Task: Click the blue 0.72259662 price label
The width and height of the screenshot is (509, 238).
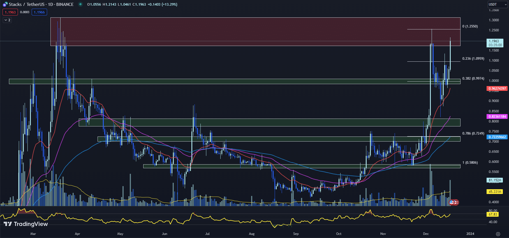Action: coord(497,137)
